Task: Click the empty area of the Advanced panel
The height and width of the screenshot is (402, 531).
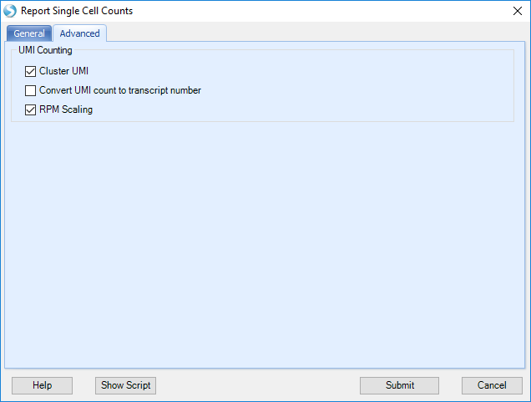Action: [264, 244]
